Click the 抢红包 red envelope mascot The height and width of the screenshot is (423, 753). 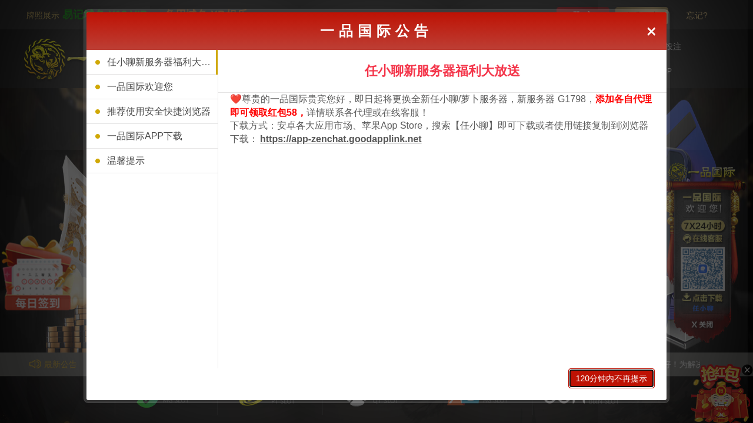719,394
